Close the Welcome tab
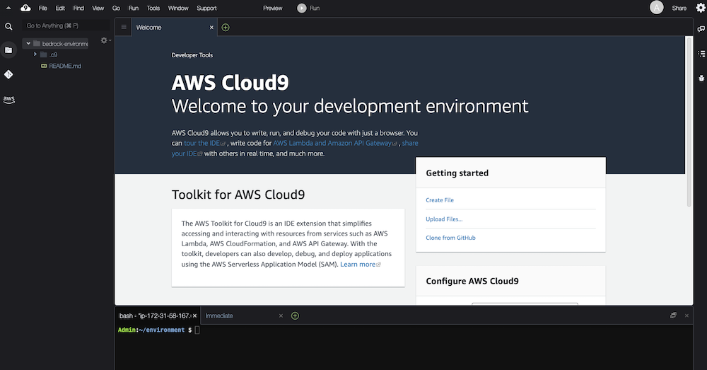The width and height of the screenshot is (707, 370). click(211, 28)
